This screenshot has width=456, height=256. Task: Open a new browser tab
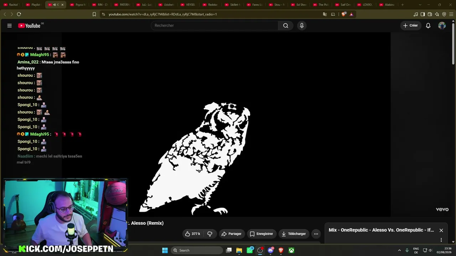403,5
